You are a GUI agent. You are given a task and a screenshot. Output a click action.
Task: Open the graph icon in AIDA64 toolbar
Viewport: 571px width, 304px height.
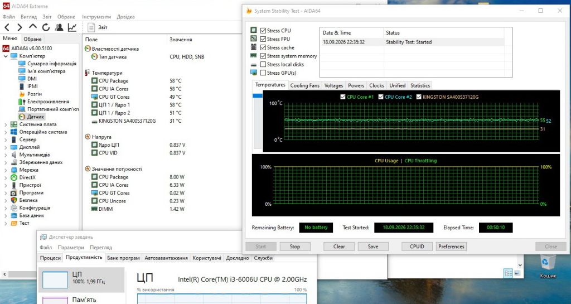[72, 27]
